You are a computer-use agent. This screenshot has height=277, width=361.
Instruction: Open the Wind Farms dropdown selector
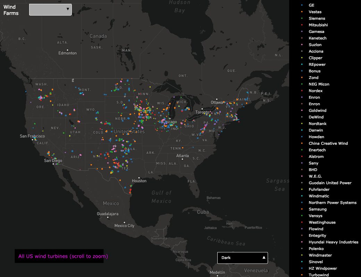50,10
